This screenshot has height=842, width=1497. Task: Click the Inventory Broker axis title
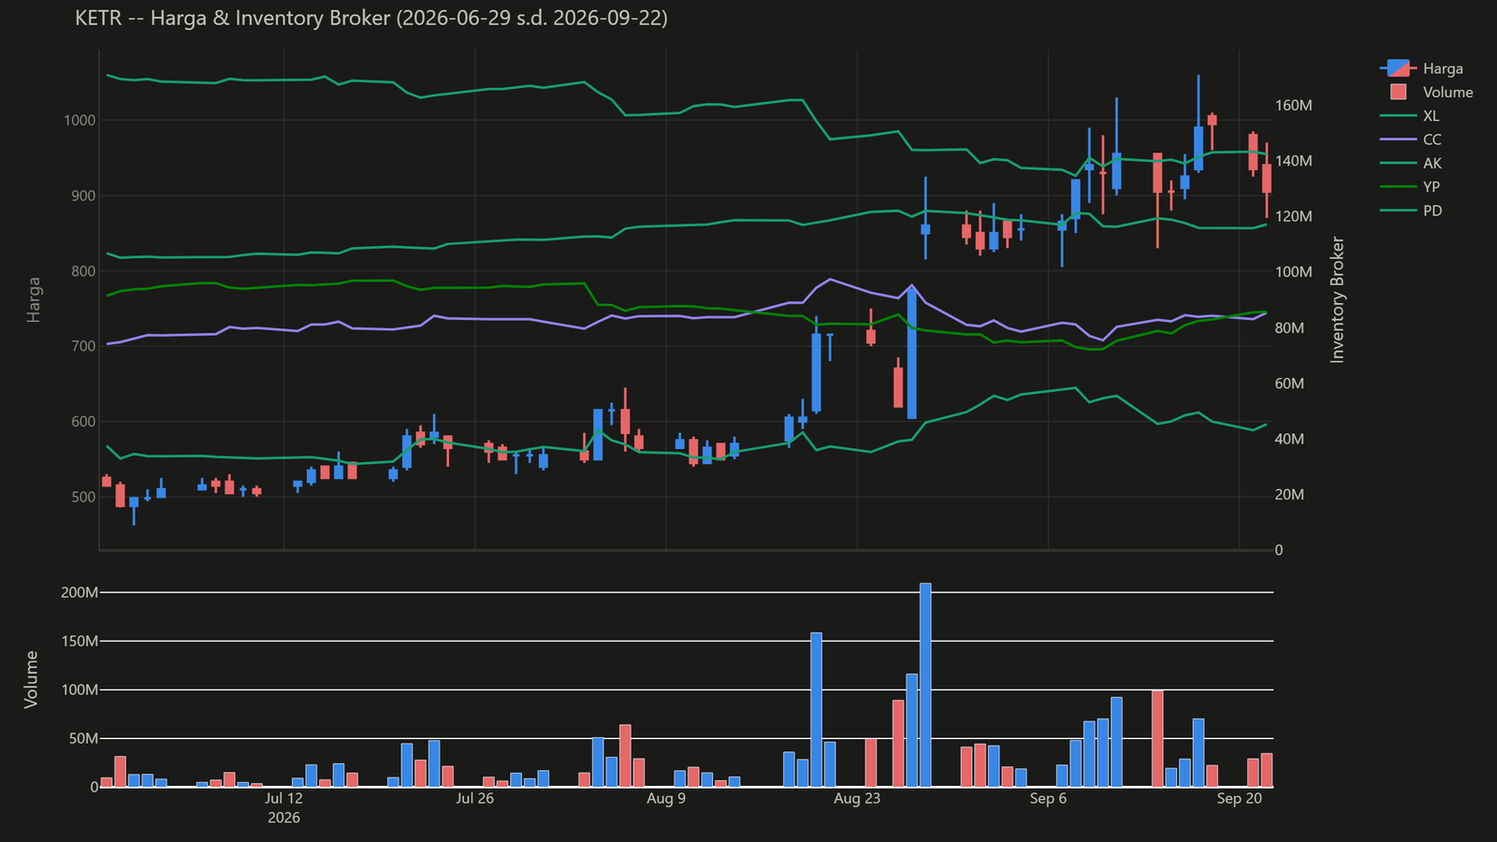[1337, 299]
